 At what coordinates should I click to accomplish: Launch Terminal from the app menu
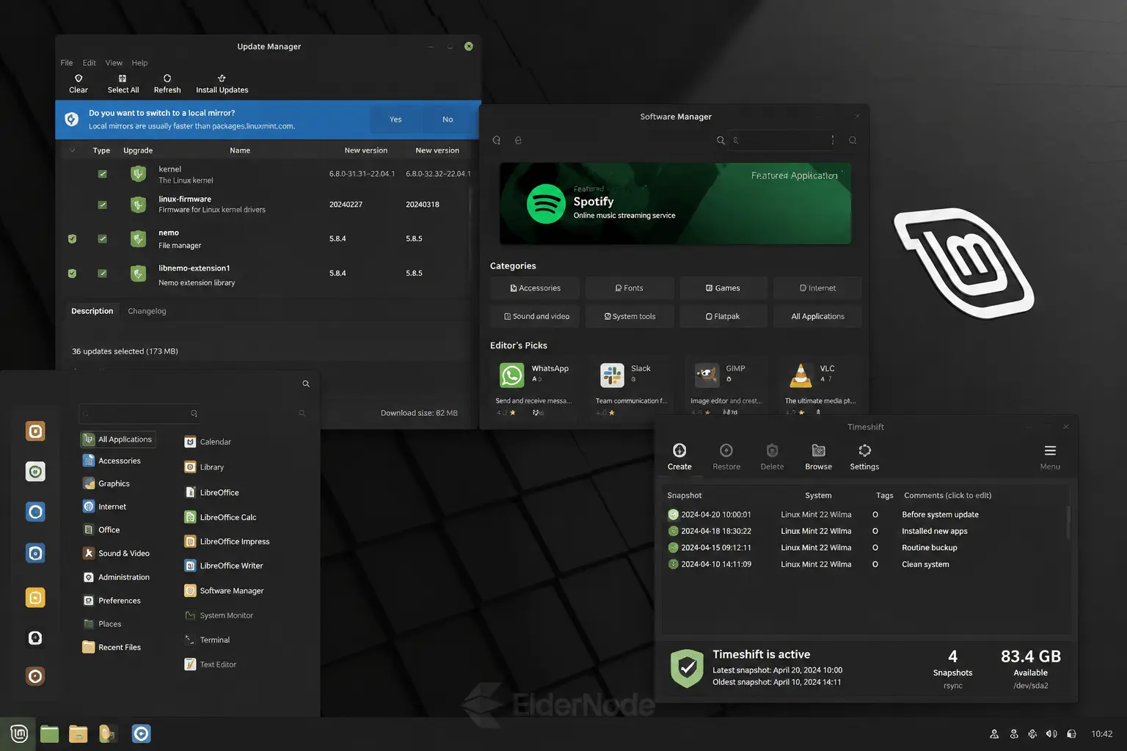(207, 640)
